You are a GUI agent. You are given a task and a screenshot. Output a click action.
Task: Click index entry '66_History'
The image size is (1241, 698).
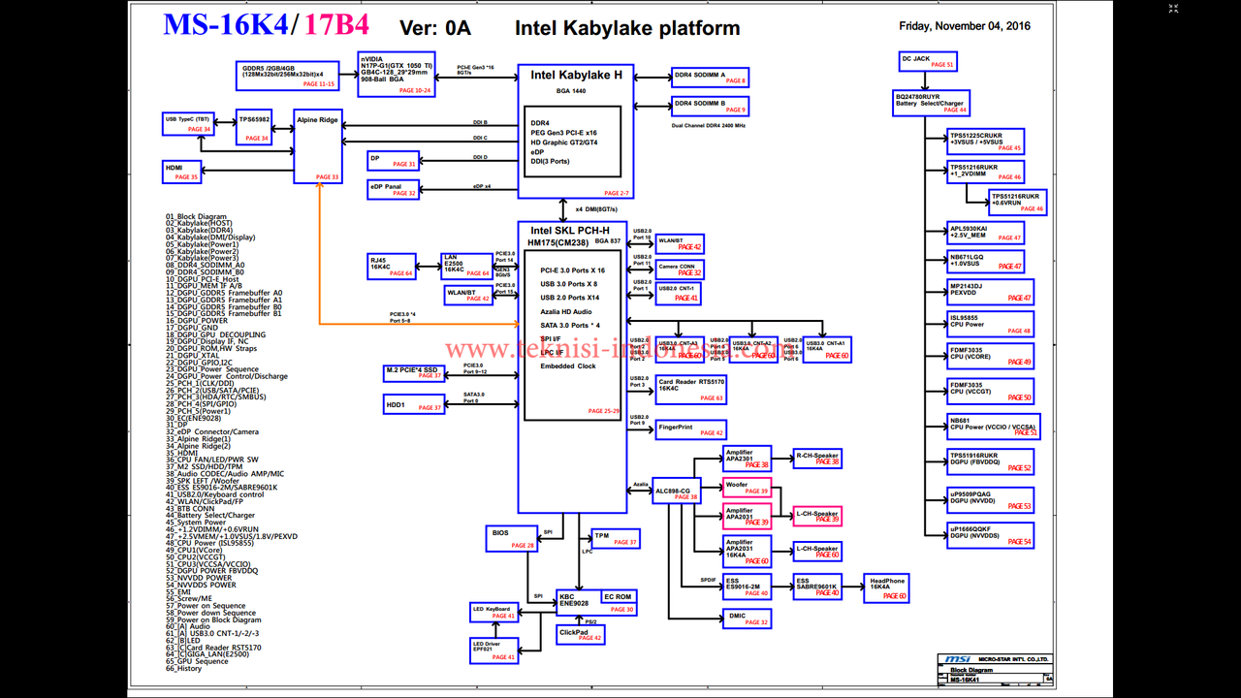[x=183, y=668]
